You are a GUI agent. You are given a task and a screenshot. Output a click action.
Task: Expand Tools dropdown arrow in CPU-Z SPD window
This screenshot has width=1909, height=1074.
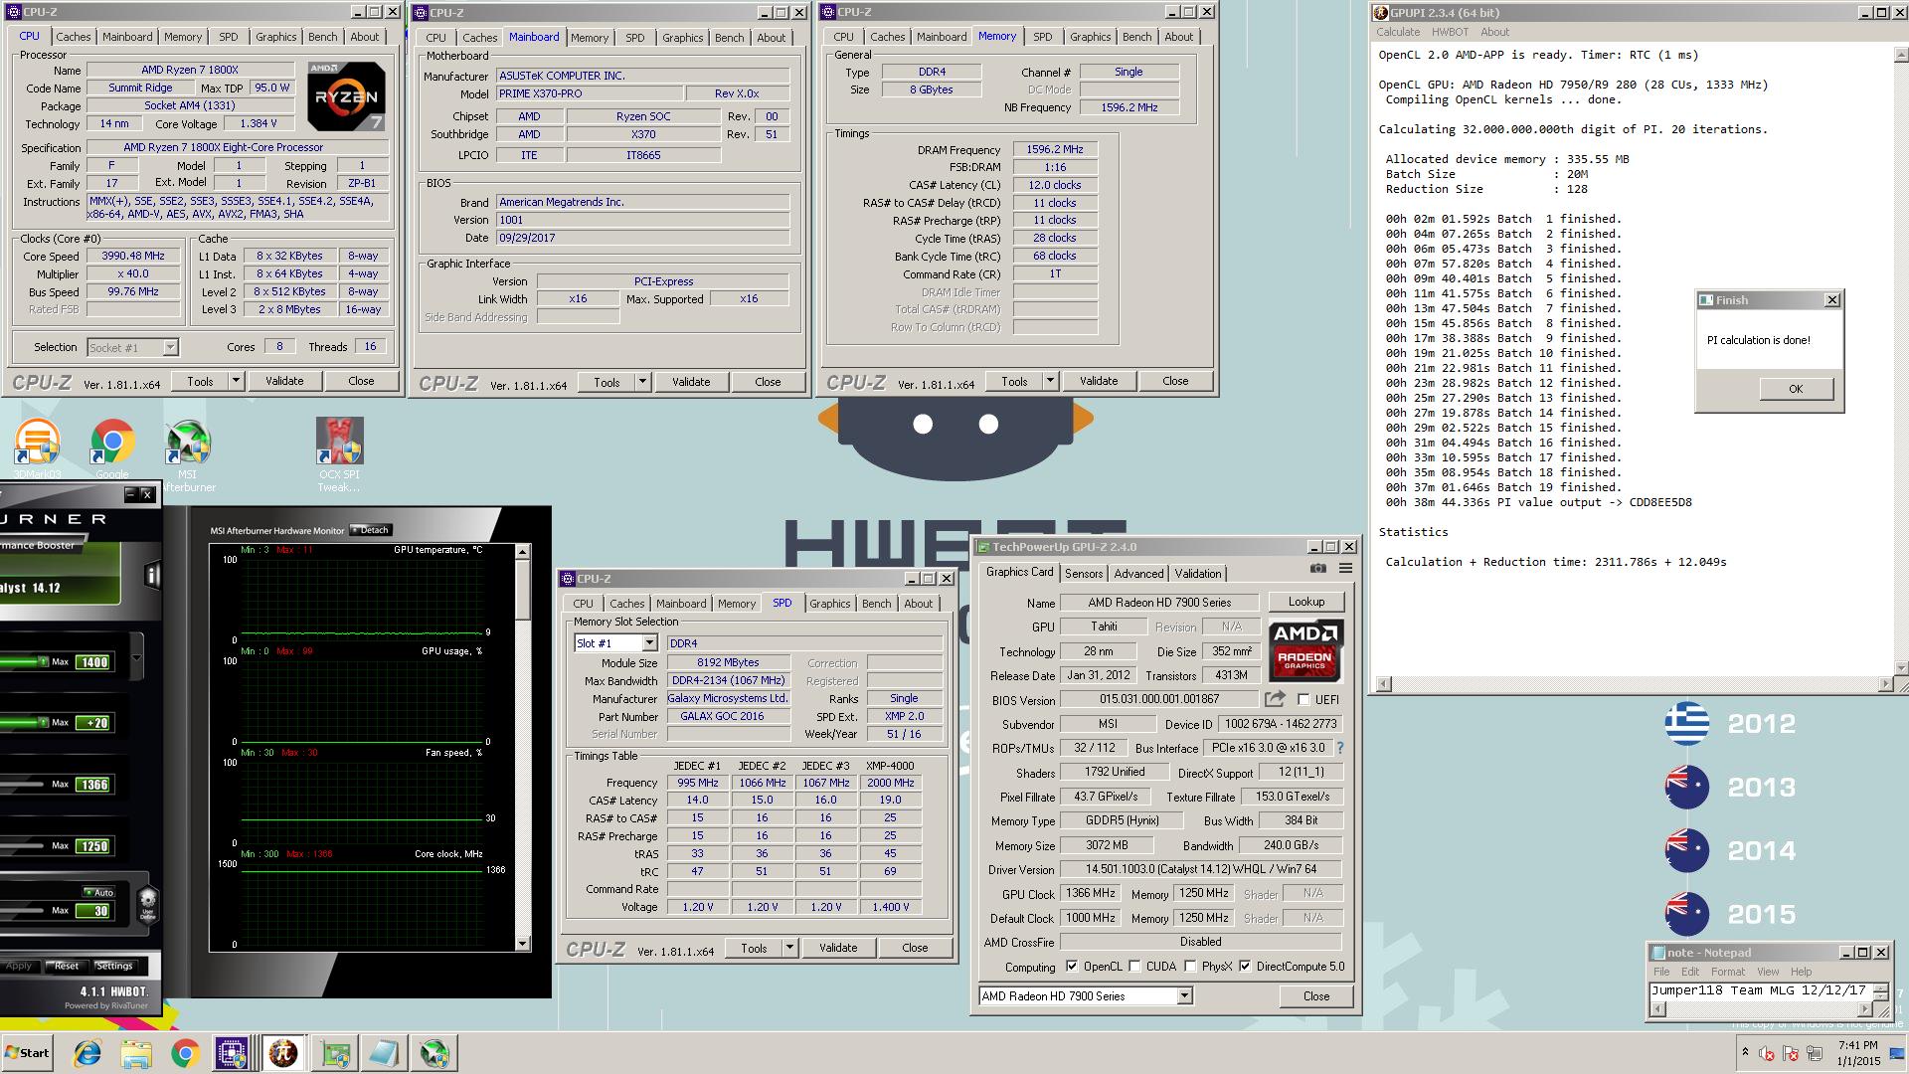(789, 948)
